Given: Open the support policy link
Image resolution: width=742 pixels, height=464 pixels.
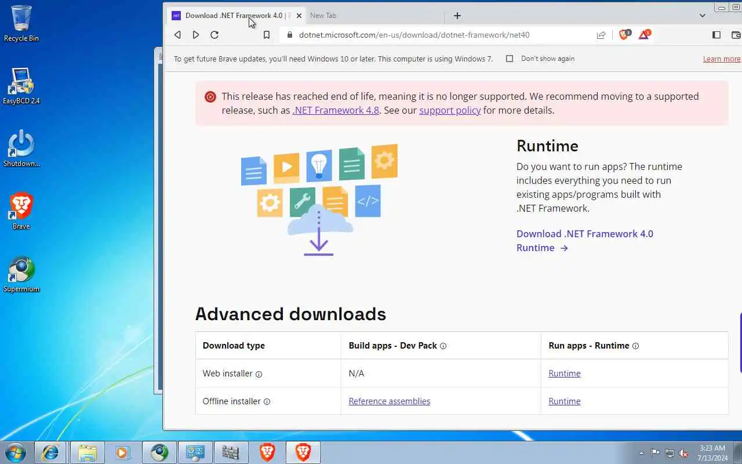Looking at the screenshot, I should coord(450,110).
